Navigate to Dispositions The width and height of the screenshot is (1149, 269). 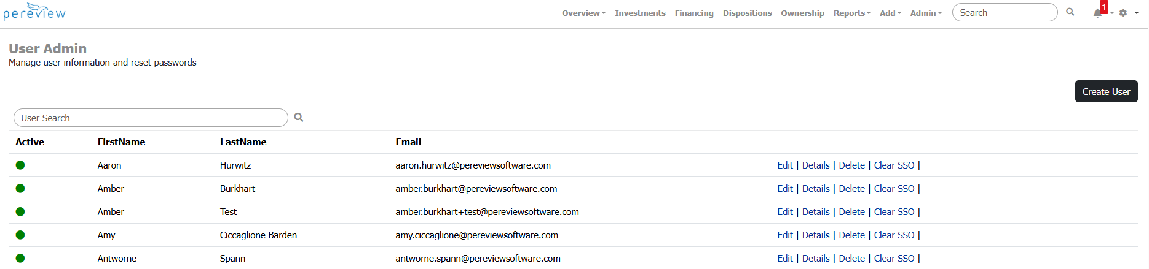(747, 13)
